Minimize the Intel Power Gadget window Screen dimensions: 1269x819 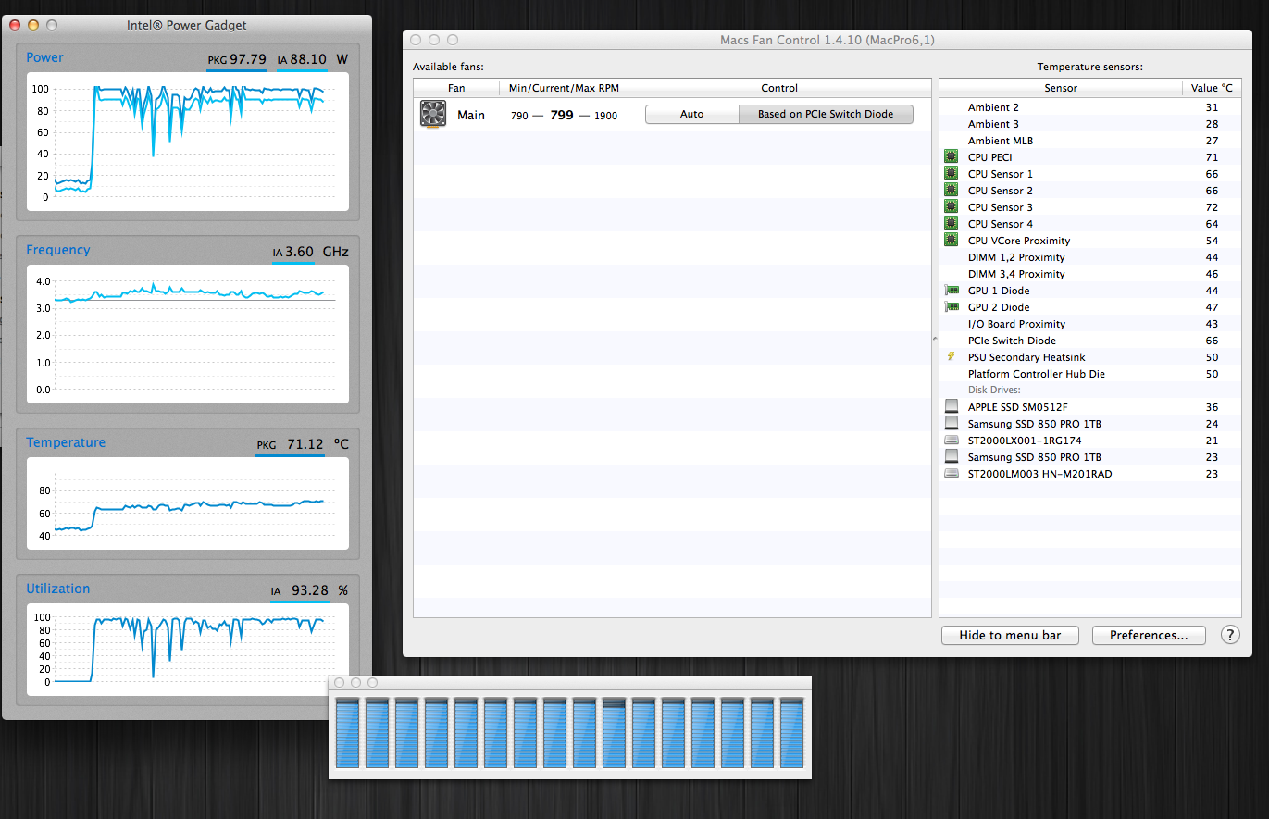(x=33, y=25)
